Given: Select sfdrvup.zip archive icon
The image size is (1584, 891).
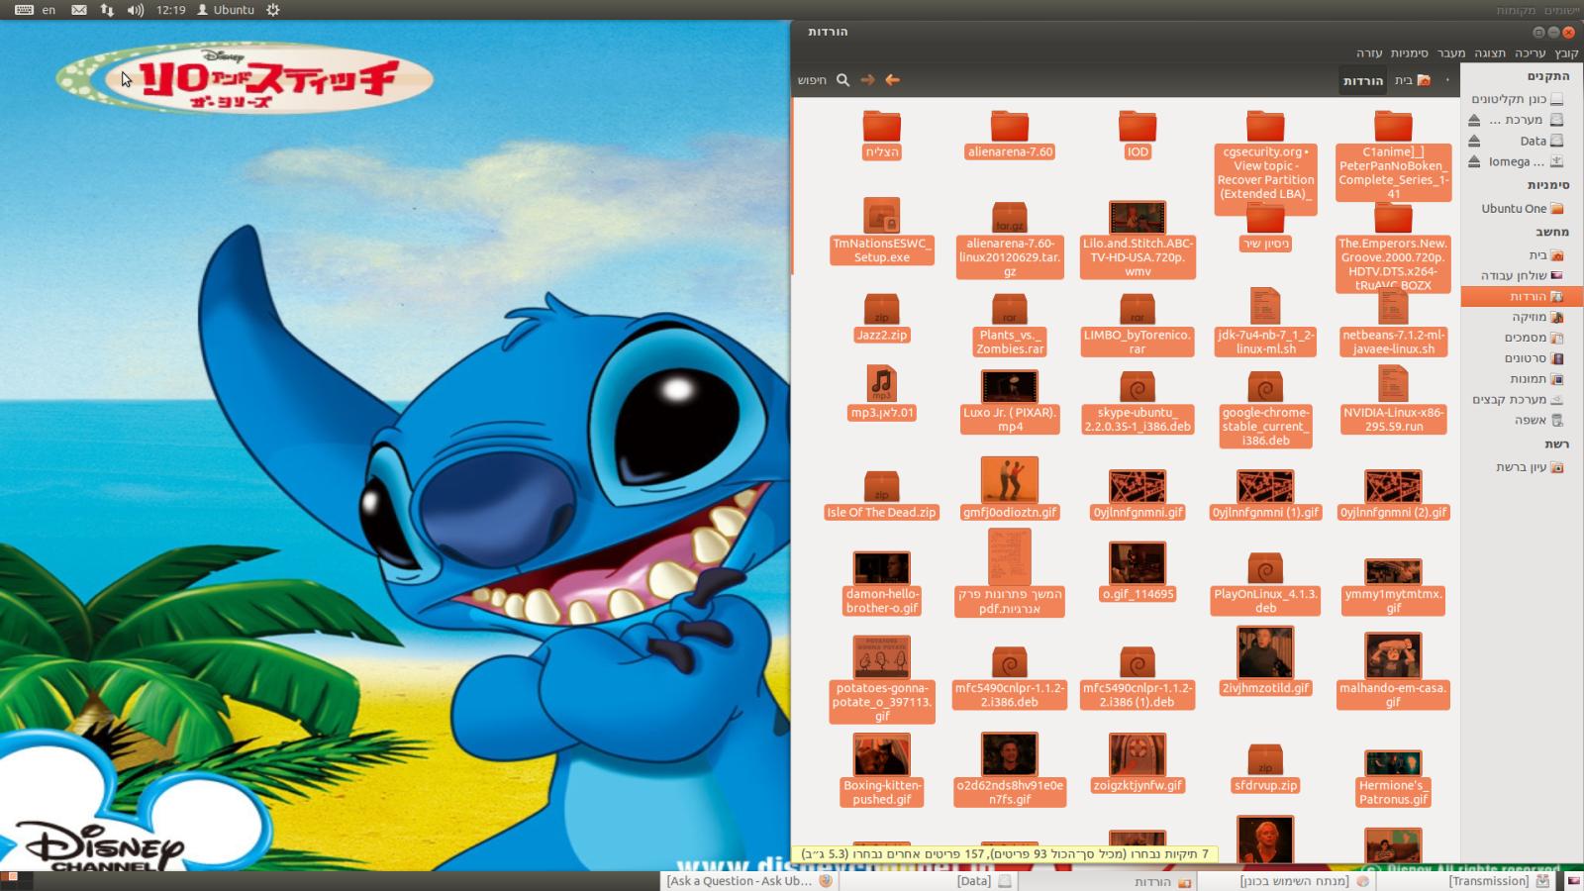Looking at the screenshot, I should 1265,759.
